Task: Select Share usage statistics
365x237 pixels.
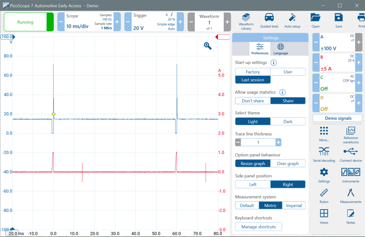Action: (288, 101)
